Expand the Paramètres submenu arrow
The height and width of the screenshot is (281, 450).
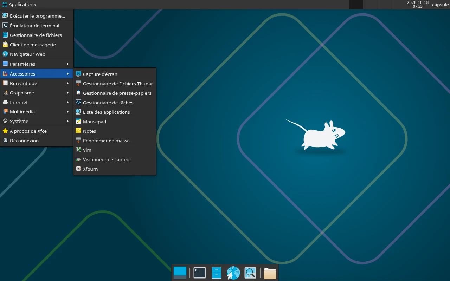point(68,64)
